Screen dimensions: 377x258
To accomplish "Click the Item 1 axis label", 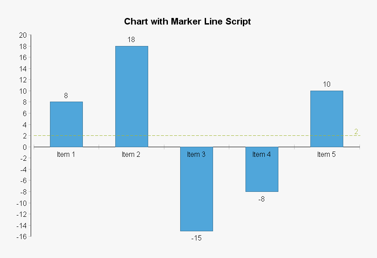I will coord(66,154).
